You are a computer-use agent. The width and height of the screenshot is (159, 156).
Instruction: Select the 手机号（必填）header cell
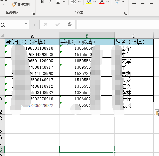point(87,42)
